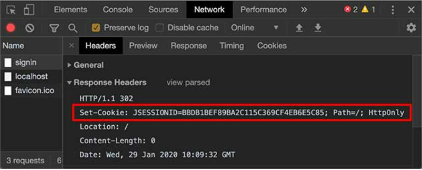
Task: Enable the Disable cache checkbox
Action: pyautogui.click(x=160, y=28)
